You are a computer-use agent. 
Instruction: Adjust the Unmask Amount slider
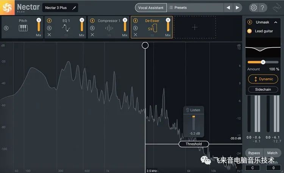(263, 62)
